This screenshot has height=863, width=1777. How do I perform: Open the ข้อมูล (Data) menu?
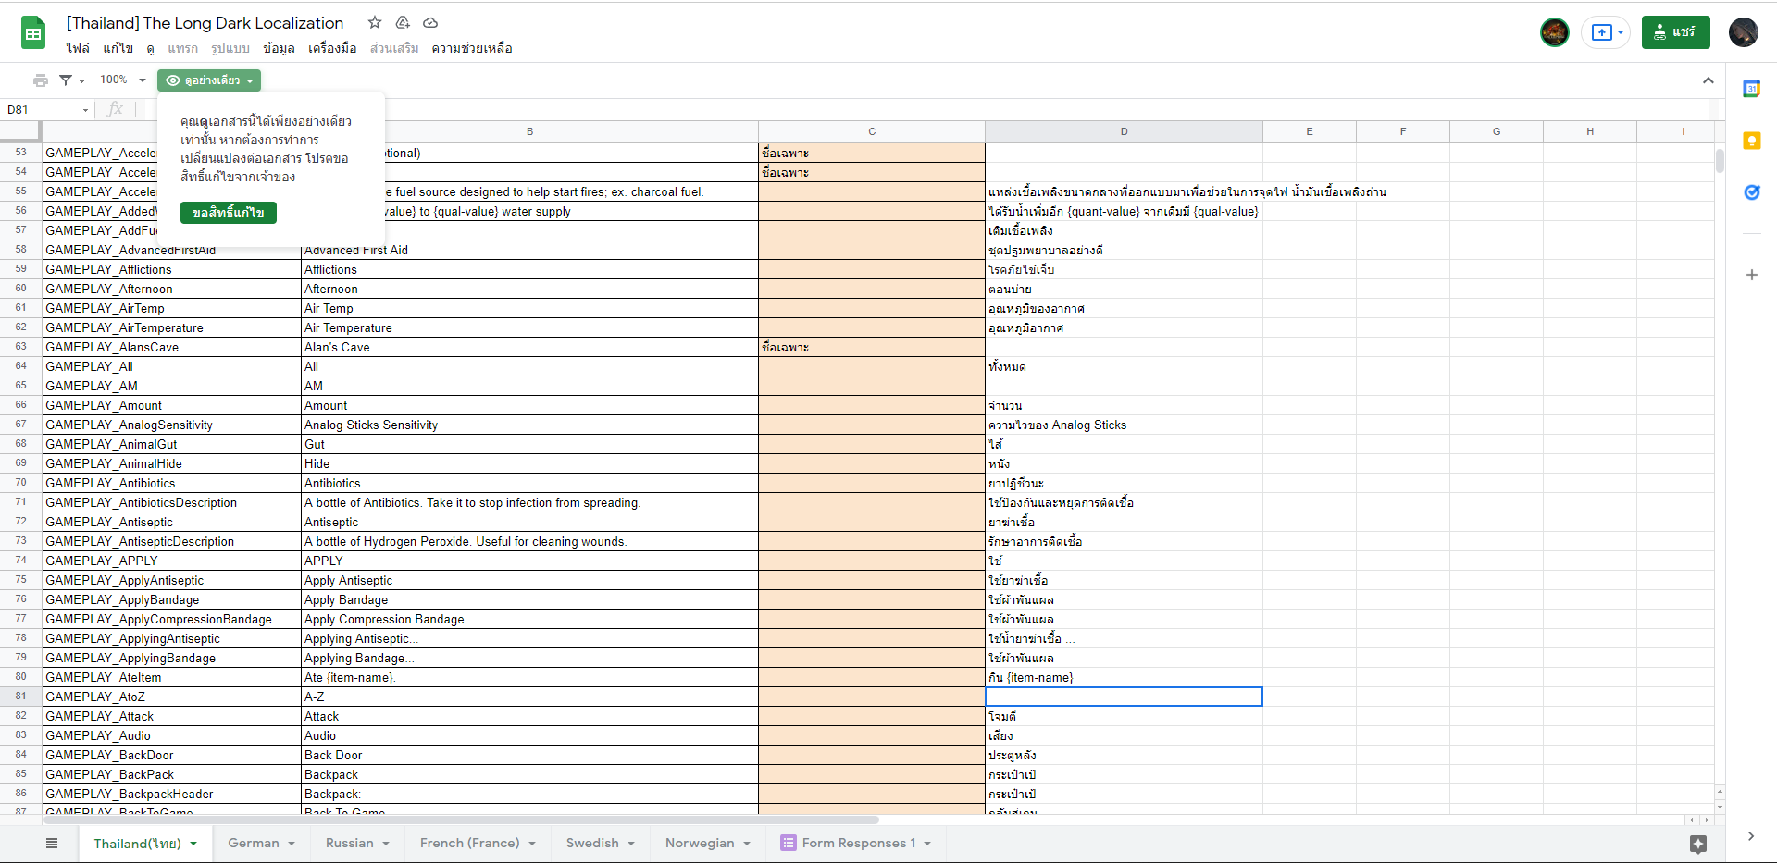[279, 48]
